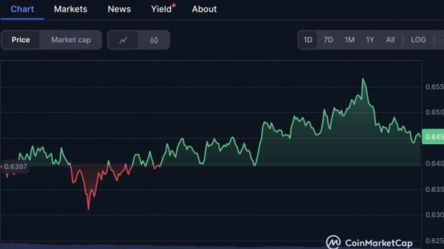444x249 pixels.
Task: Set time range to 7D
Action: pyautogui.click(x=328, y=39)
